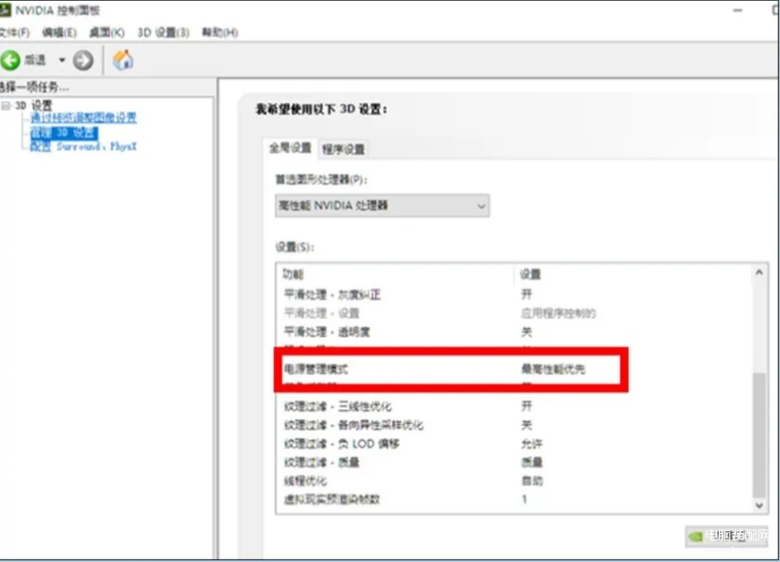Viewport: 780px width, 562px height.
Task: Switch to the 全局设置 tab
Action: 290,147
